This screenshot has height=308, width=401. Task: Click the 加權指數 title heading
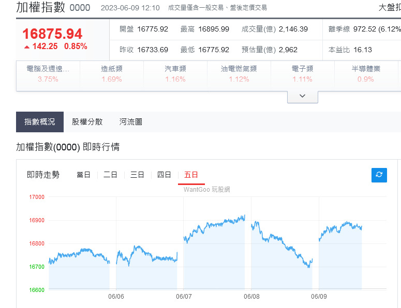[x=41, y=7]
